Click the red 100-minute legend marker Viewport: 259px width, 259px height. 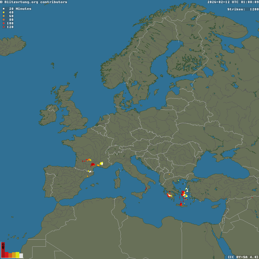point(4,23)
